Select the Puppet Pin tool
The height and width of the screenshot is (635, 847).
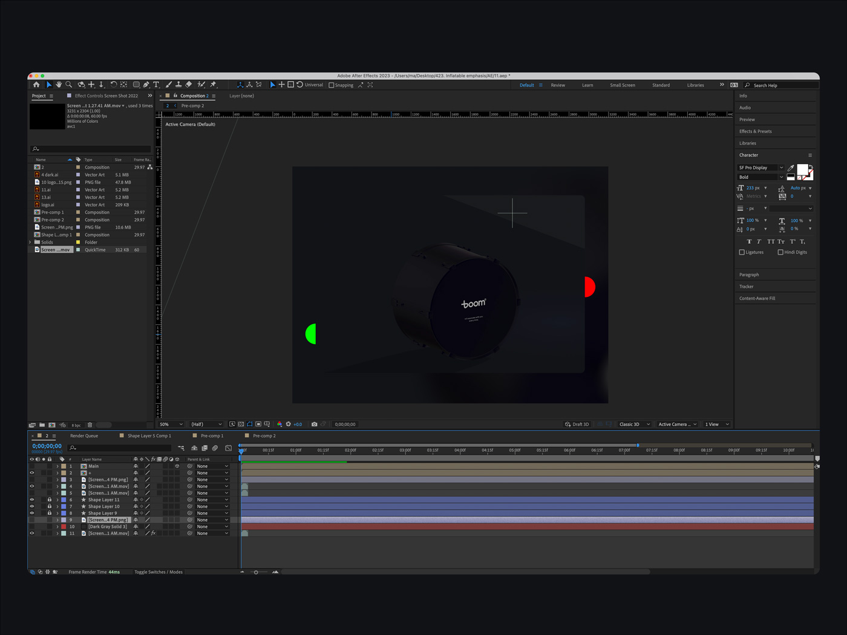213,85
